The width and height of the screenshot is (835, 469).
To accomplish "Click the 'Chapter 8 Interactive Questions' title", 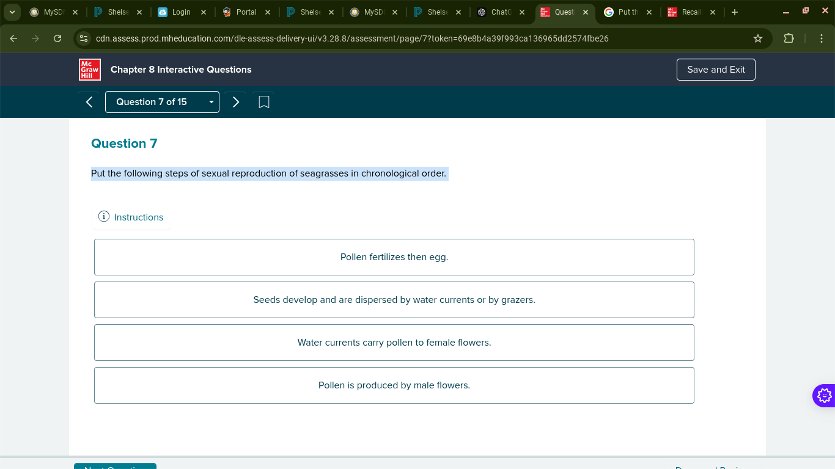I will (181, 70).
